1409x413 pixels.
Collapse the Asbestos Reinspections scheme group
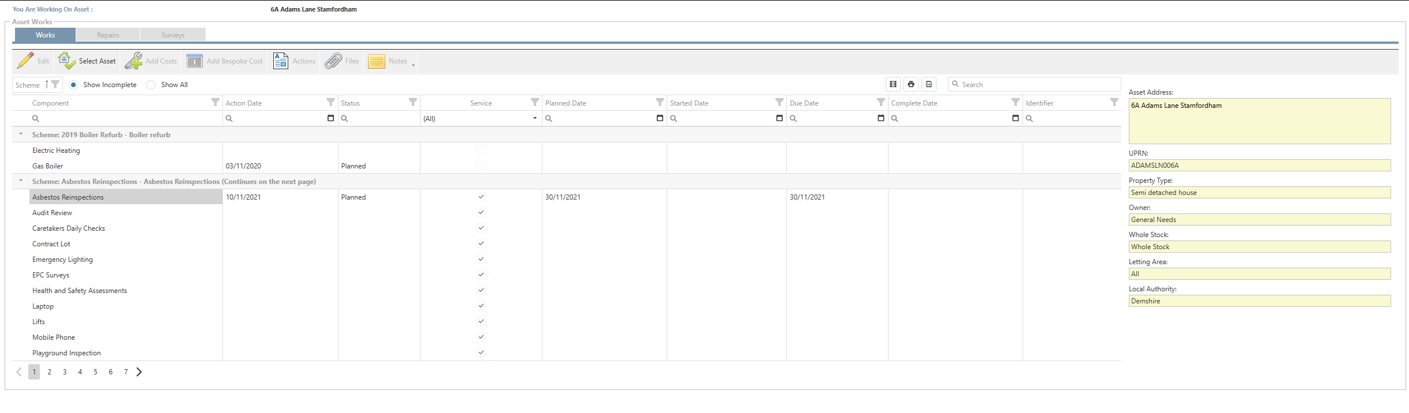tap(21, 181)
